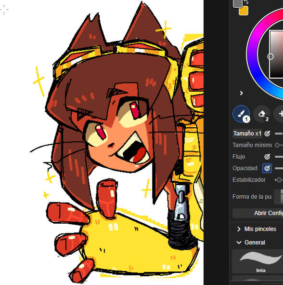
Task: Disable pen pressure for Opacidad
Action: pos(267,168)
